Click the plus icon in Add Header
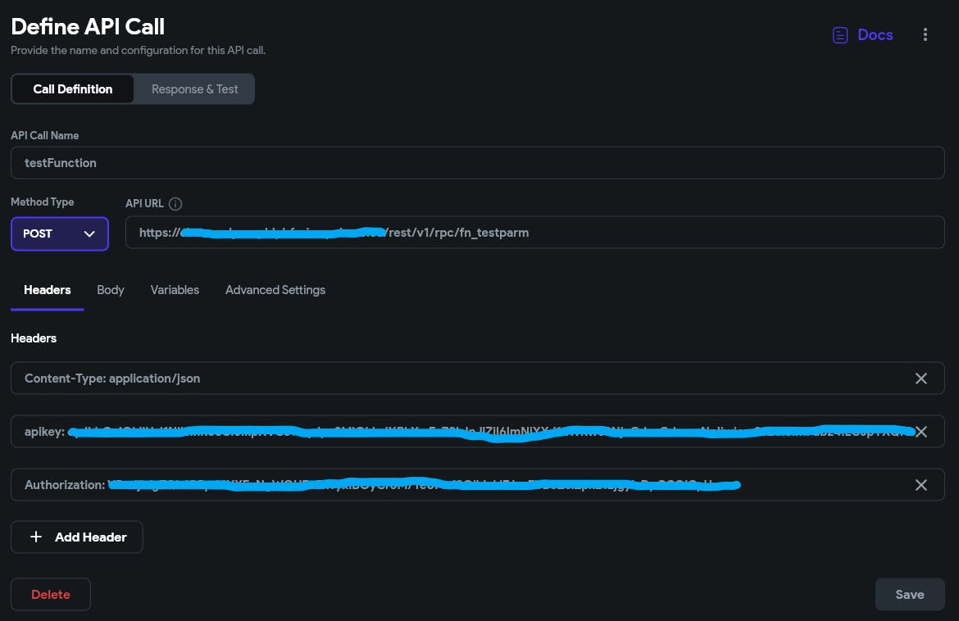 (x=36, y=537)
